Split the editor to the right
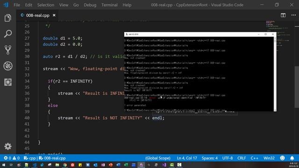299x168 pixels. (x=283, y=15)
